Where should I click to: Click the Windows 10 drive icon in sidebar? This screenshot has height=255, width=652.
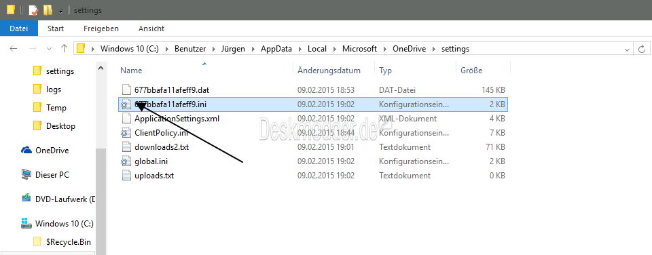tap(26, 223)
